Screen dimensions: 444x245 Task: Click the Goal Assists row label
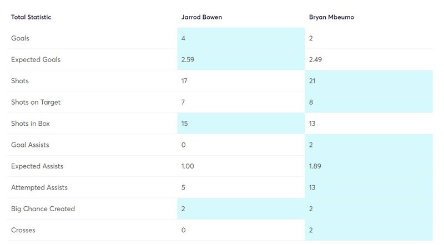point(30,145)
